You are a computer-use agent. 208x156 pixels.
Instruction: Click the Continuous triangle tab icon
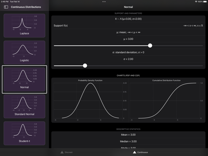135,152
